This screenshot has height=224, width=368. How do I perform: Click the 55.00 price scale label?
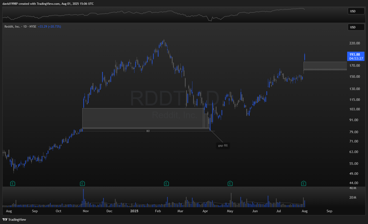[354, 164]
